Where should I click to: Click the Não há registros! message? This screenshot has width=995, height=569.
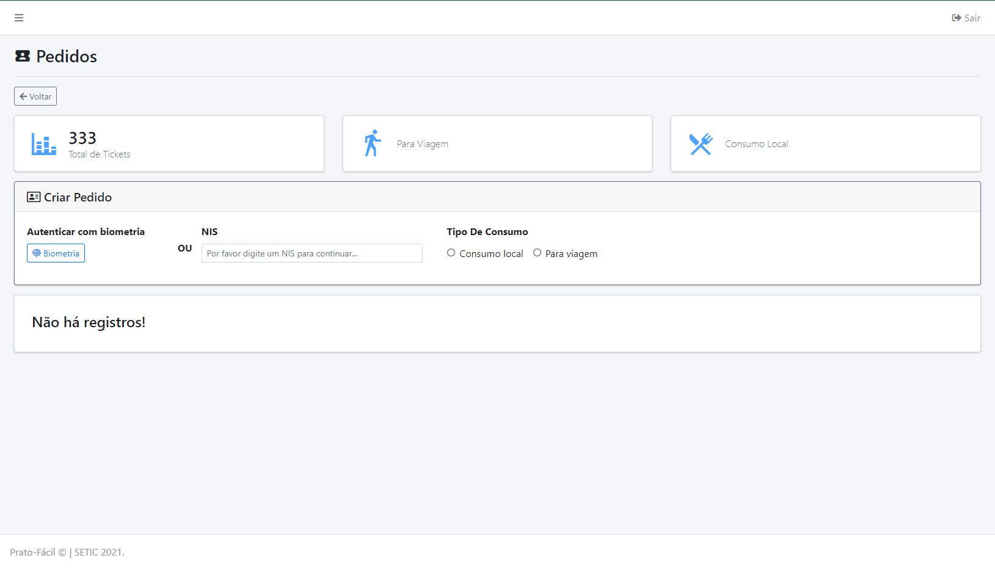[89, 322]
